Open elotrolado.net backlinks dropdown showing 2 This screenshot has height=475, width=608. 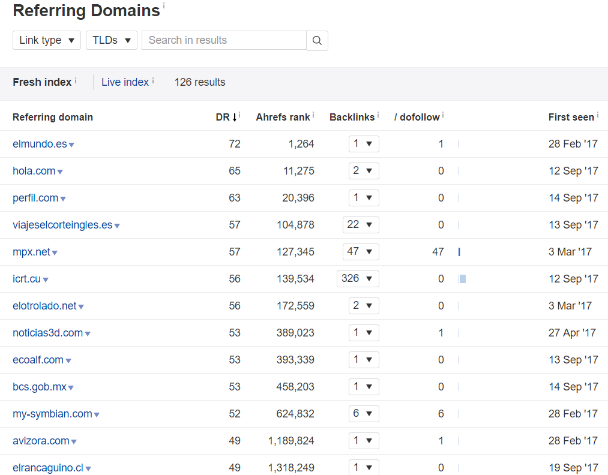click(364, 306)
